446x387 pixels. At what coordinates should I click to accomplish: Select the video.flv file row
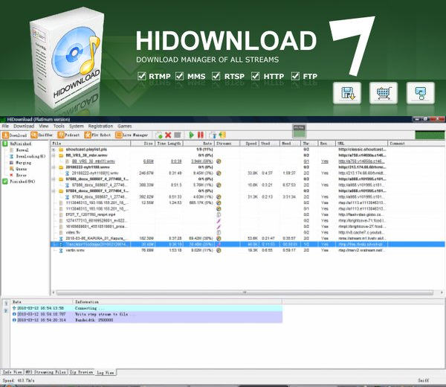(x=248, y=232)
